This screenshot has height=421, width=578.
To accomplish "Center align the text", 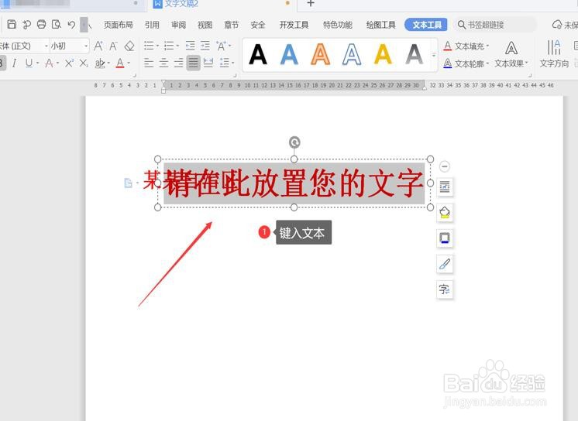I will [x=163, y=63].
